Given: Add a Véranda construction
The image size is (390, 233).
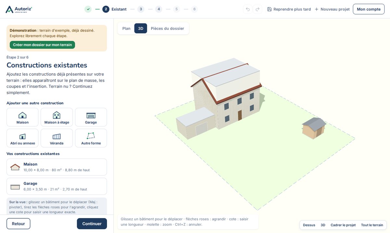Looking at the screenshot, I should coord(57,138).
